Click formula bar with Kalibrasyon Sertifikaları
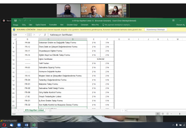The image size is (186, 128). [117, 35]
